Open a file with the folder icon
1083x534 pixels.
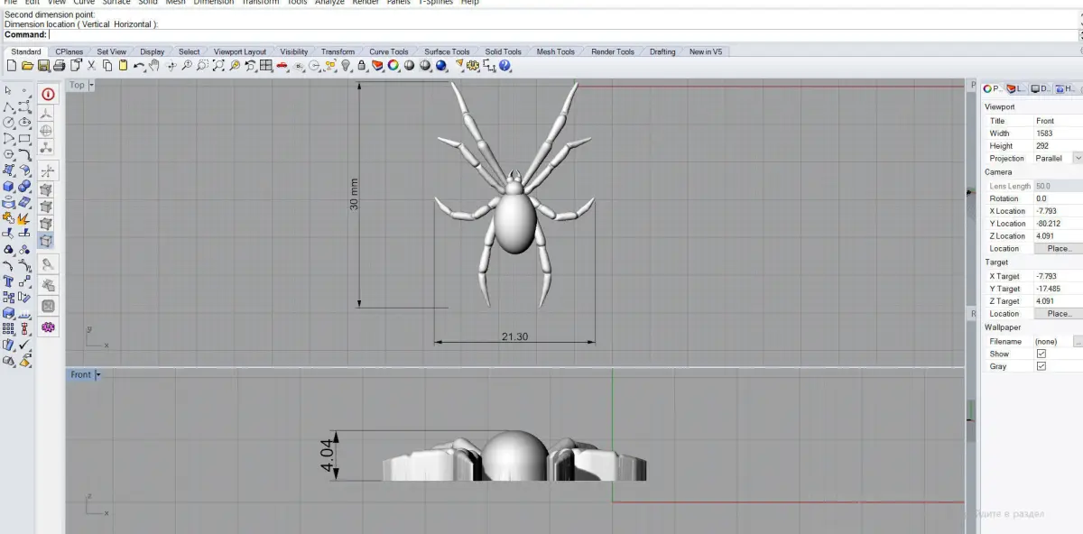point(28,66)
